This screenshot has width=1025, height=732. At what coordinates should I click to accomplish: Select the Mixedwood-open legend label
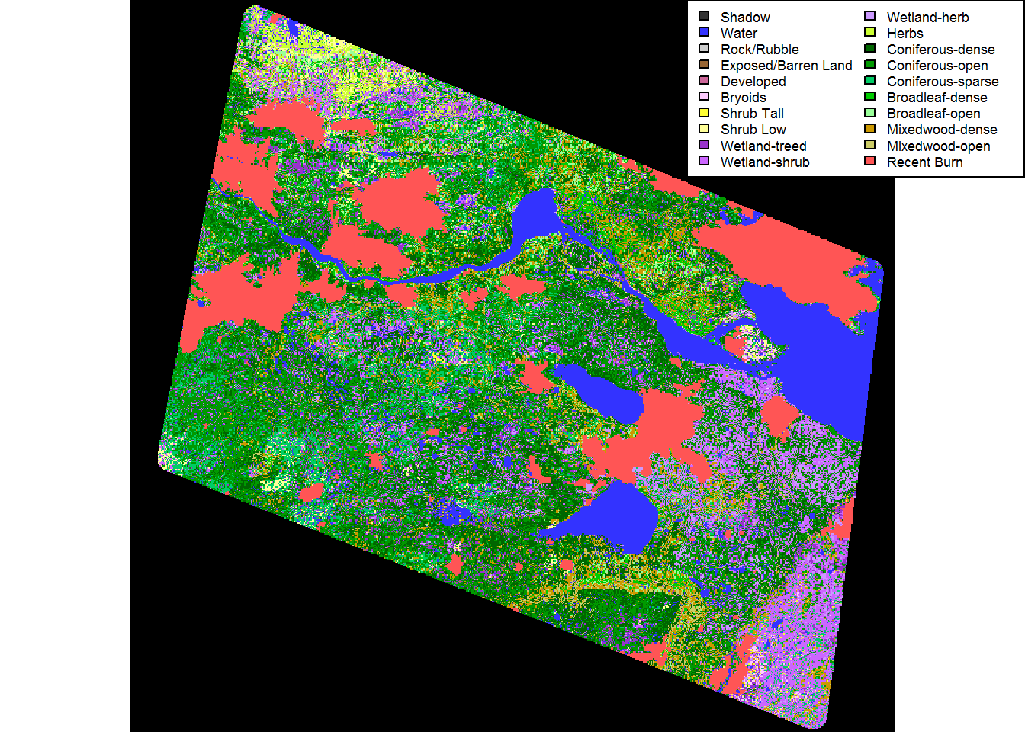click(x=938, y=146)
